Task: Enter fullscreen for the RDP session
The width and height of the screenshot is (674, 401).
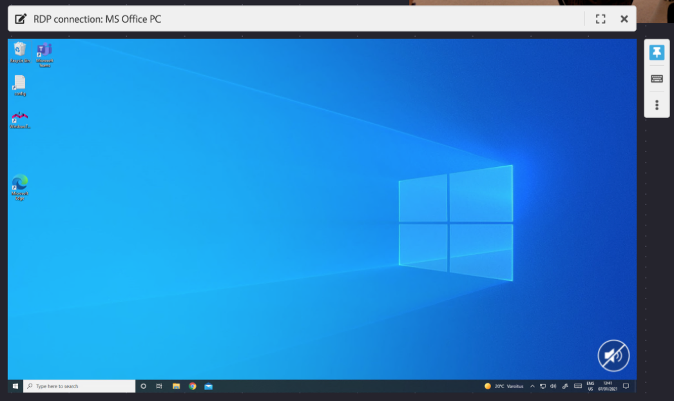Action: (x=601, y=19)
